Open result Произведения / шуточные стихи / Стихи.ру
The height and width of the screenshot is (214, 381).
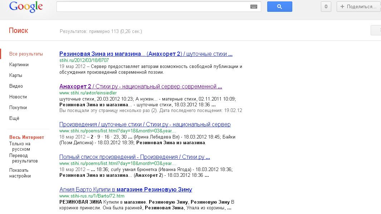[145, 124]
